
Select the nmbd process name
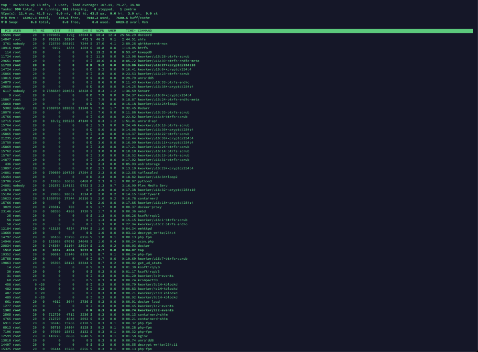click(x=142, y=211)
